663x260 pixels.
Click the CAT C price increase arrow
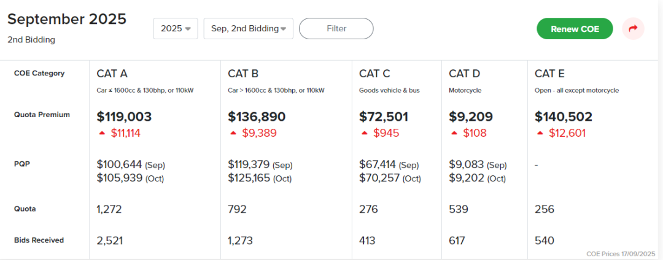364,132
